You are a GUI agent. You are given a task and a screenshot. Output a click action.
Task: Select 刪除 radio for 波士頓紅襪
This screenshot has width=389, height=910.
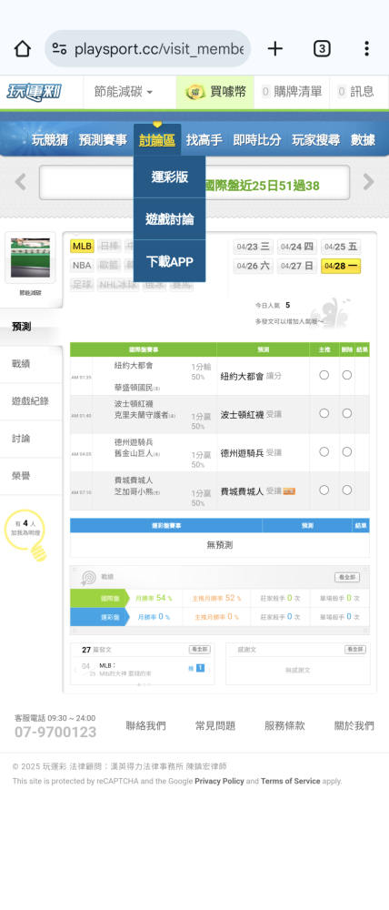(x=346, y=413)
